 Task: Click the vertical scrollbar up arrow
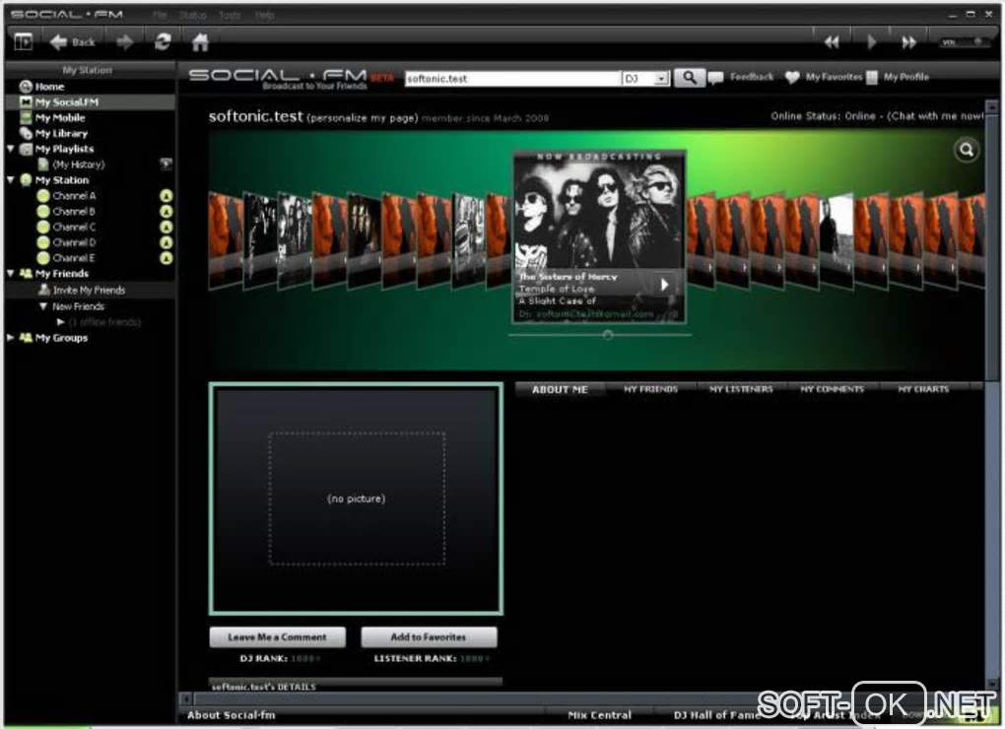point(991,105)
